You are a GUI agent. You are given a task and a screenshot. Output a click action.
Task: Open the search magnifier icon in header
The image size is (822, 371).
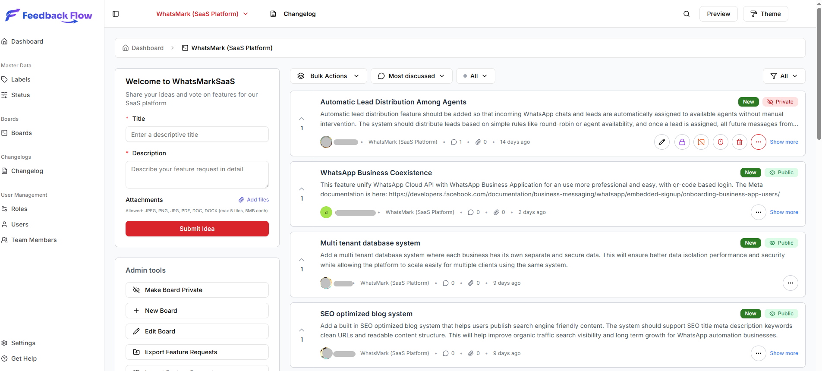click(x=687, y=14)
